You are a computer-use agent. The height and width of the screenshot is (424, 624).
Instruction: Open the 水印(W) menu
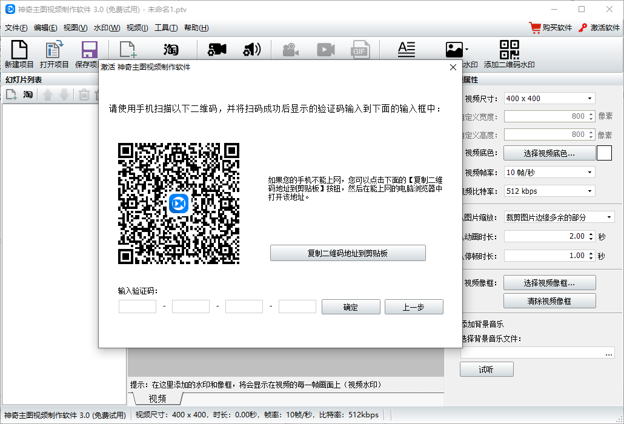(x=107, y=28)
